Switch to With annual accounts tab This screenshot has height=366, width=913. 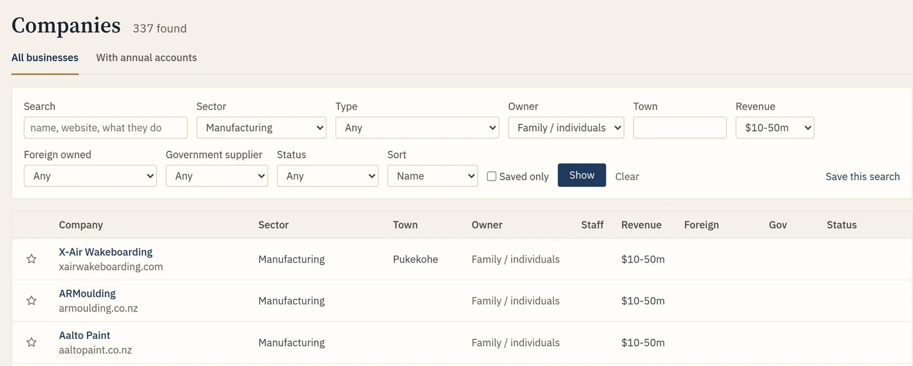(147, 58)
